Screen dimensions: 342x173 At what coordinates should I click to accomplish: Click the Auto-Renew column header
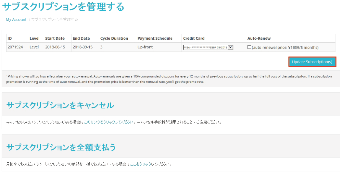(259, 38)
